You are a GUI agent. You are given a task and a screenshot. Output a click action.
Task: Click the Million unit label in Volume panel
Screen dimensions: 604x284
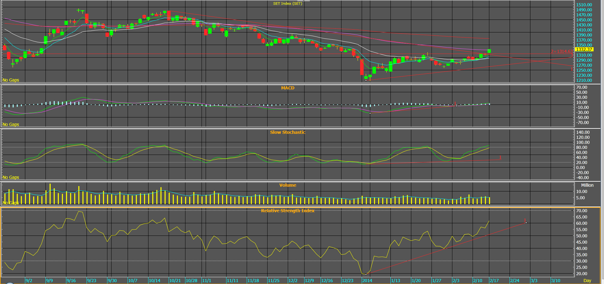(587, 185)
